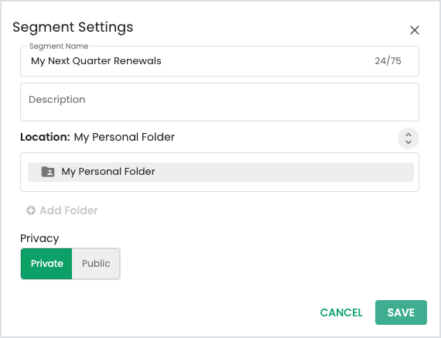The height and width of the screenshot is (338, 441).
Task: Click the Save button
Action: tap(401, 312)
